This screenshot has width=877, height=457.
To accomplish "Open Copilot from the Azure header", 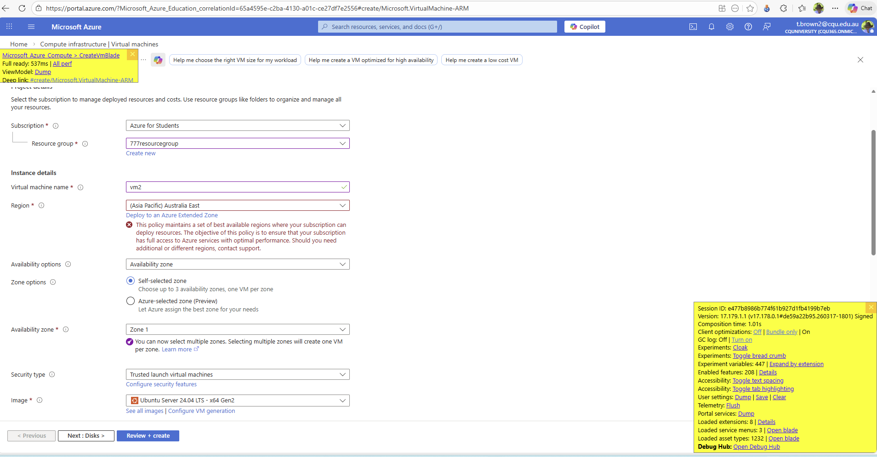I will pyautogui.click(x=585, y=27).
